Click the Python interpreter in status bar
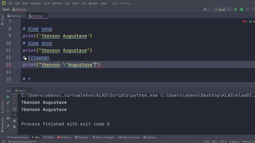This screenshot has width=255, height=143. pos(248,141)
